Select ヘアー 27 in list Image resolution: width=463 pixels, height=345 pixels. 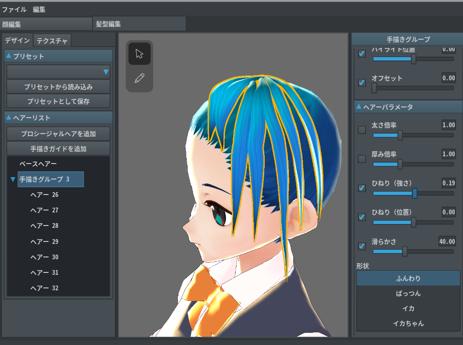45,210
